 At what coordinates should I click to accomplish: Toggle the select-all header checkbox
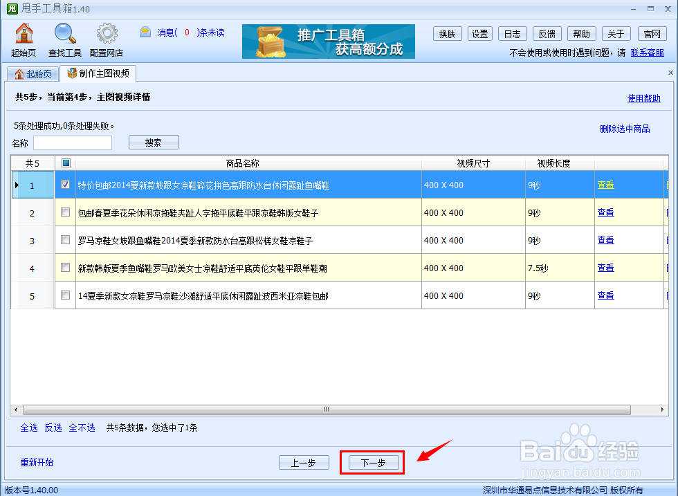(66, 163)
